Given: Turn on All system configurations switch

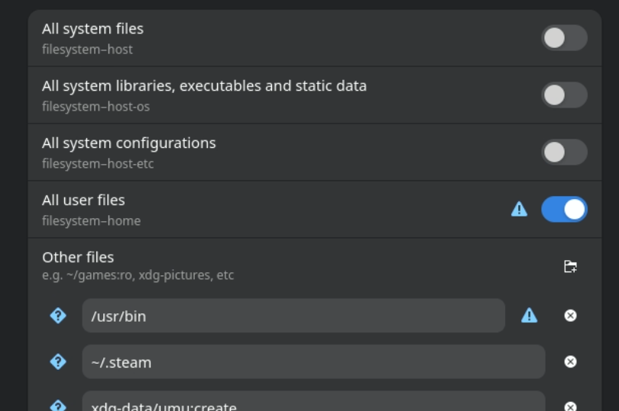Looking at the screenshot, I should 564,153.
